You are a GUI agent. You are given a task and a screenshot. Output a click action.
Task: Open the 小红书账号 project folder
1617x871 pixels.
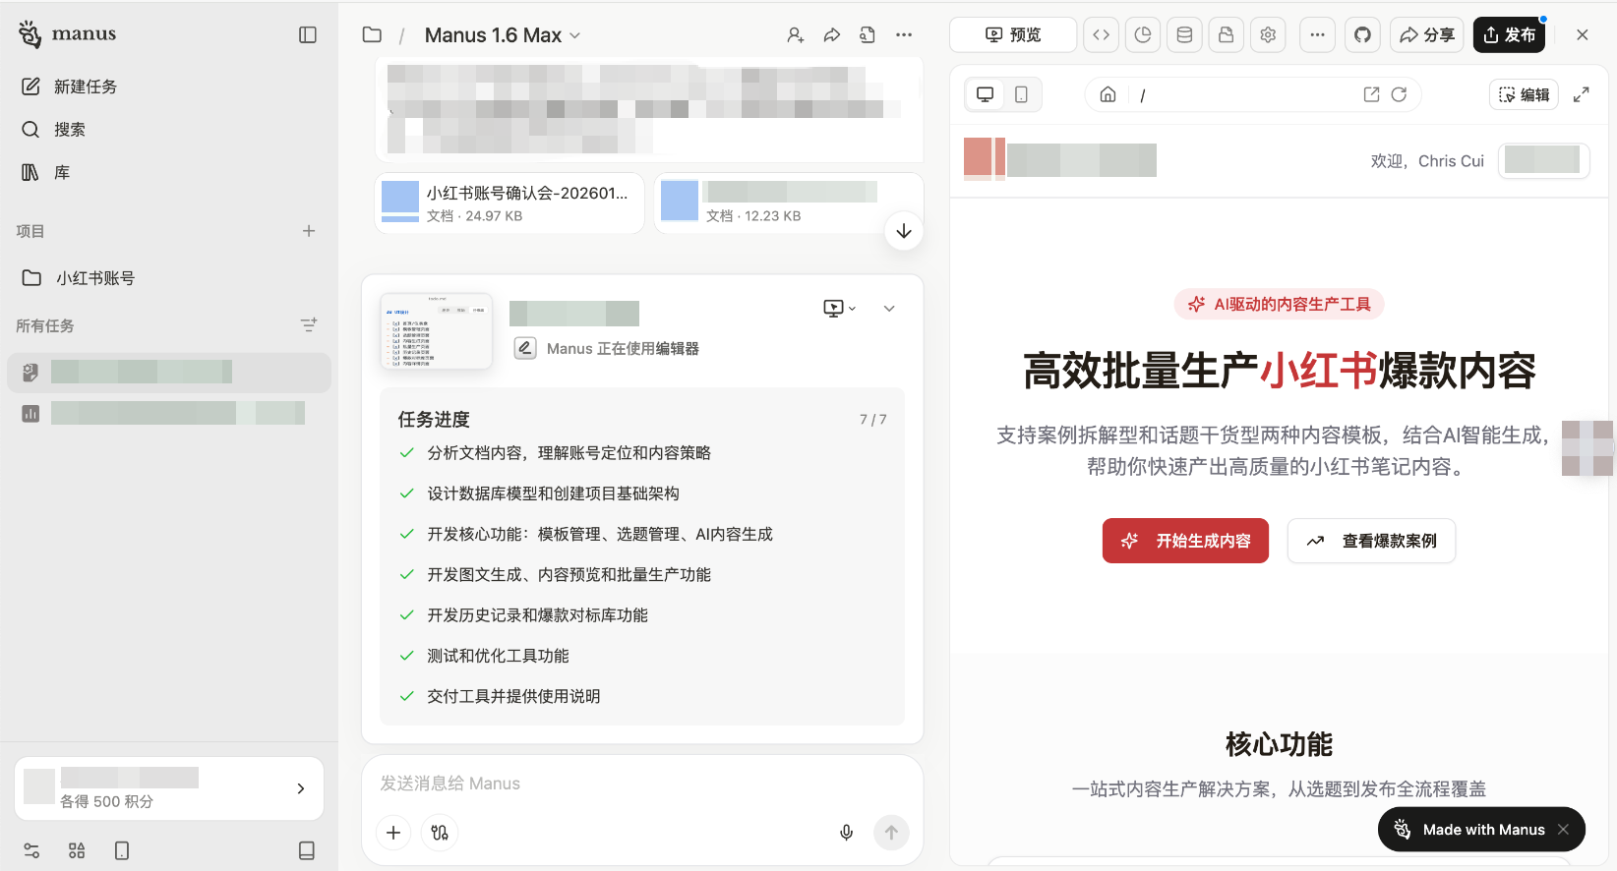tap(94, 278)
